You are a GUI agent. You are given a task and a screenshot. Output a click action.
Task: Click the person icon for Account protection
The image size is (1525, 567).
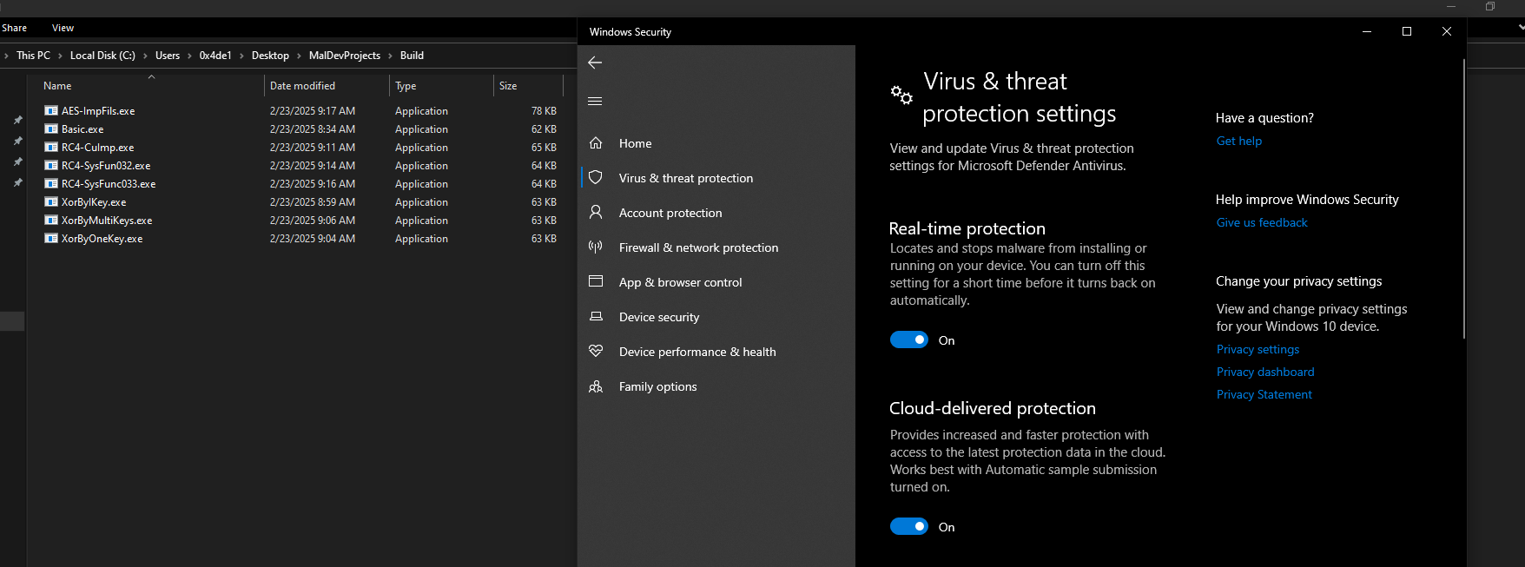click(596, 212)
